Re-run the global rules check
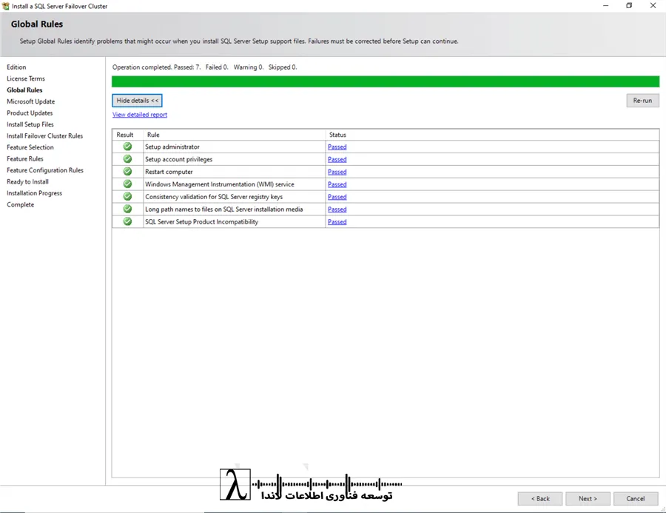Screen dimensions: 666x513 point(642,101)
